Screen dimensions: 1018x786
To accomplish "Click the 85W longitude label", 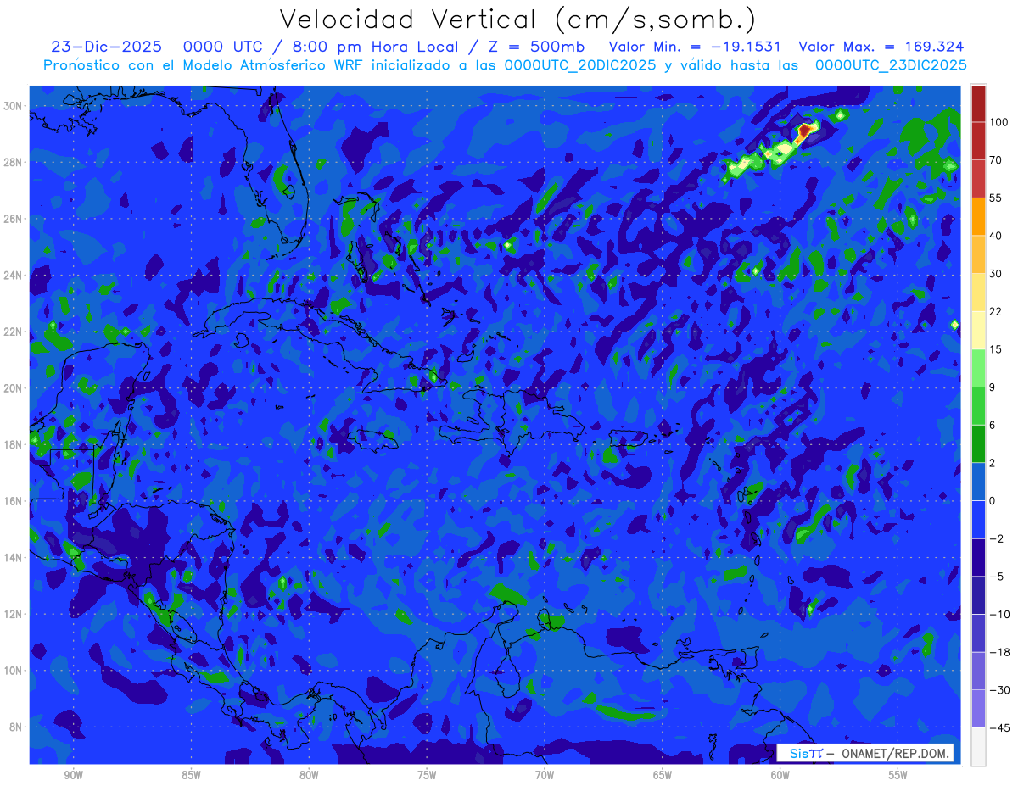I will click(191, 775).
